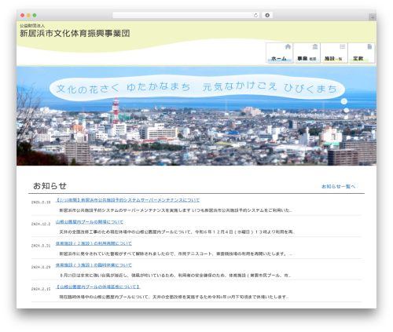
Task: Open the 事業概要 navigation tile
Action: [x=307, y=53]
